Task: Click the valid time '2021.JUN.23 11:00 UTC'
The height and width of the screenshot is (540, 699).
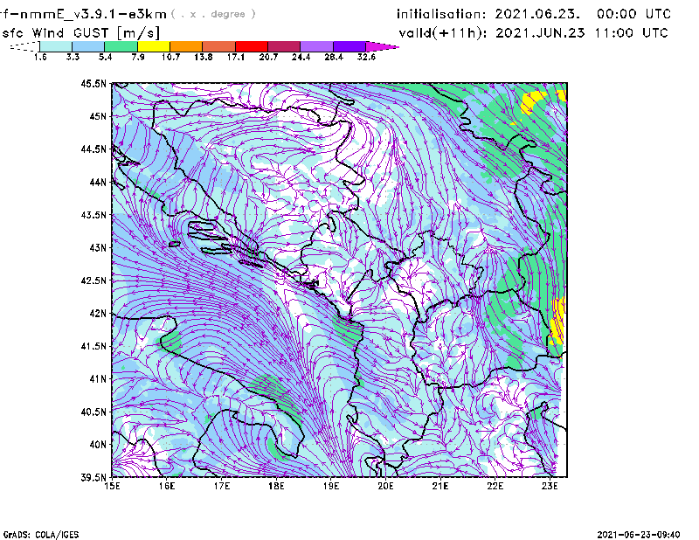Action: pos(582,32)
